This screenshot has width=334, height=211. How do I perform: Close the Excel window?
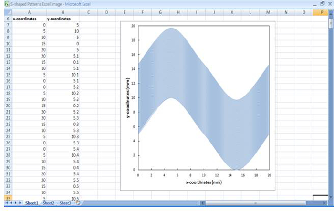point(330,4)
